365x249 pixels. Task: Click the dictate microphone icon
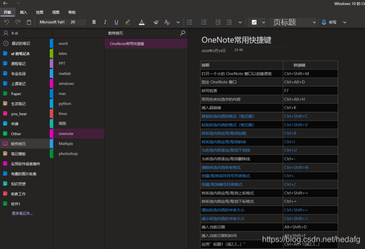coord(324,22)
